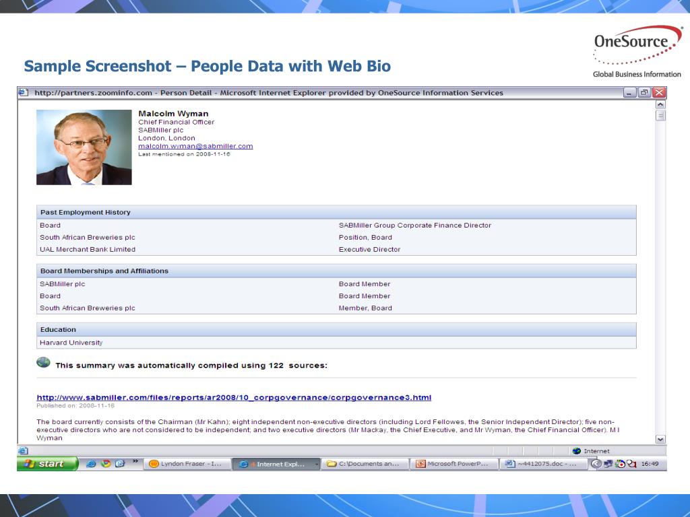Screen dimensions: 690x517
Task: Click Internet zone globe in status bar
Action: point(577,451)
